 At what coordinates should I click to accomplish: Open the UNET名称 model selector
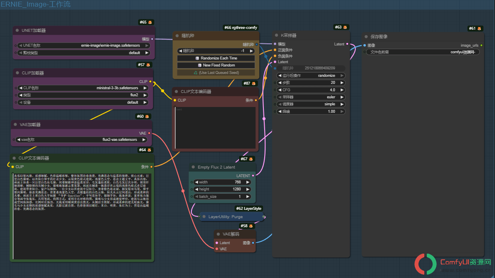click(x=84, y=45)
